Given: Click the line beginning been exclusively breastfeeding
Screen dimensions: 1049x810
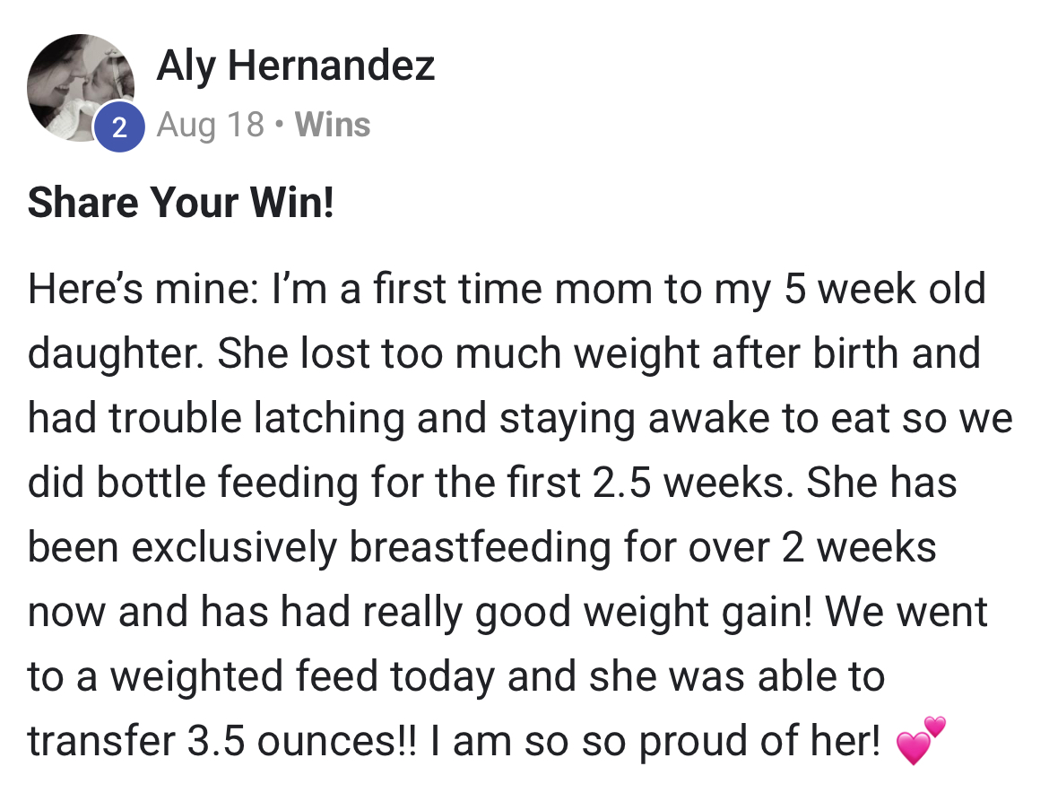Looking at the screenshot, I should (481, 548).
